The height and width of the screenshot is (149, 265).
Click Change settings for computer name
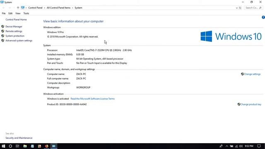[x=252, y=74]
